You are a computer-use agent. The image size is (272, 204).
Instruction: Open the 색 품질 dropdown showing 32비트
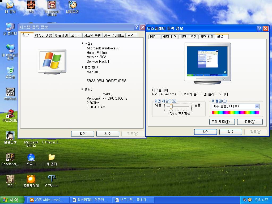point(235,106)
